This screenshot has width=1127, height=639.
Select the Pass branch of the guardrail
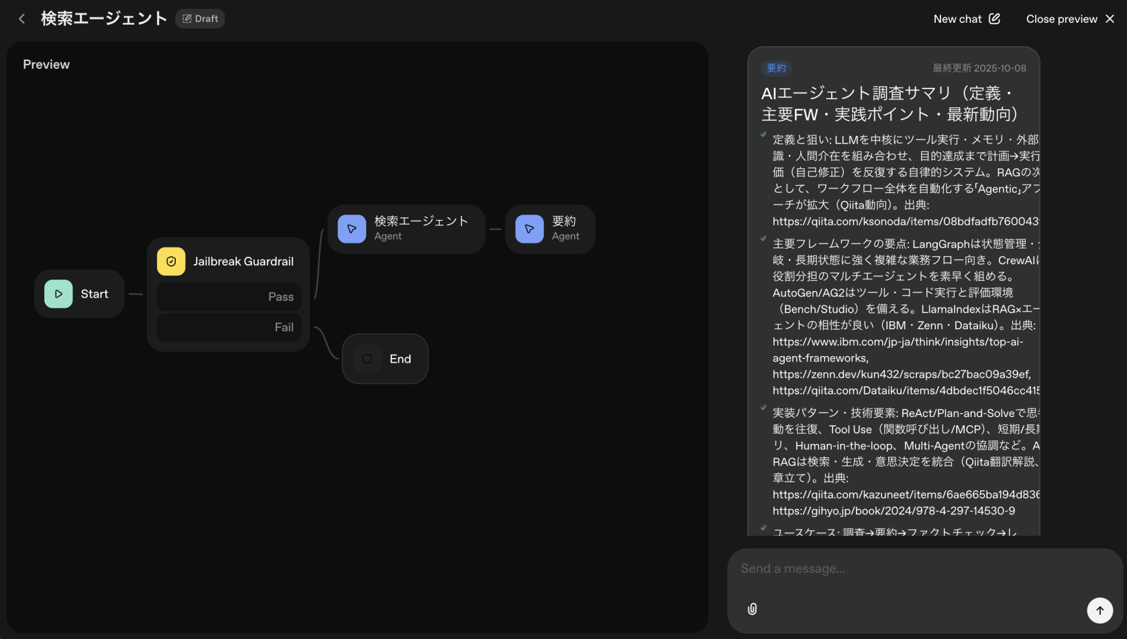[229, 297]
